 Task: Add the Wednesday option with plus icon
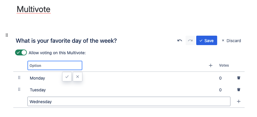(x=239, y=101)
